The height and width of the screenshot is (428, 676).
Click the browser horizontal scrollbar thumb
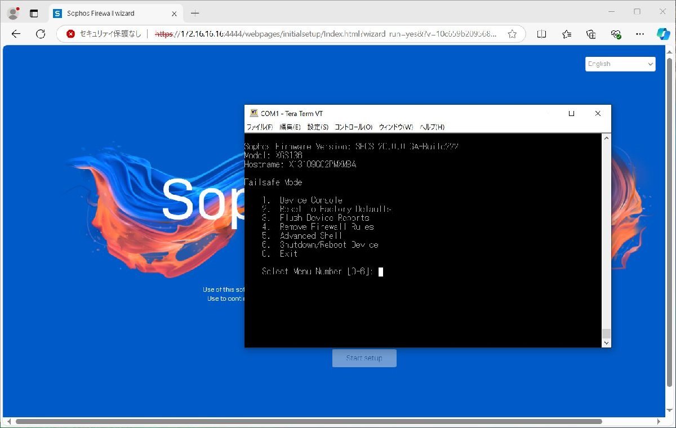coord(309,421)
